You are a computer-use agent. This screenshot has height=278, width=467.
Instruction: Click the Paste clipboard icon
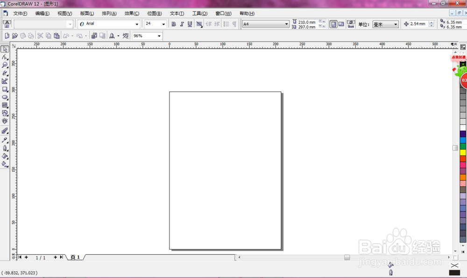coord(57,36)
